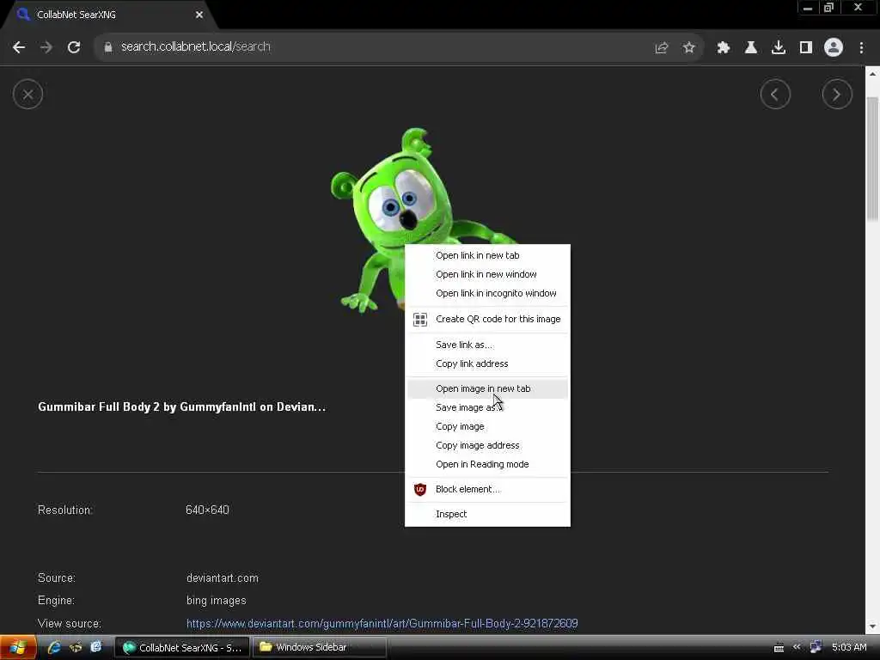Choose Save image as...
The height and width of the screenshot is (660, 880).
point(487,407)
